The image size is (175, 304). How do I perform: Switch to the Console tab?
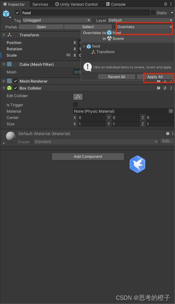point(116,4)
